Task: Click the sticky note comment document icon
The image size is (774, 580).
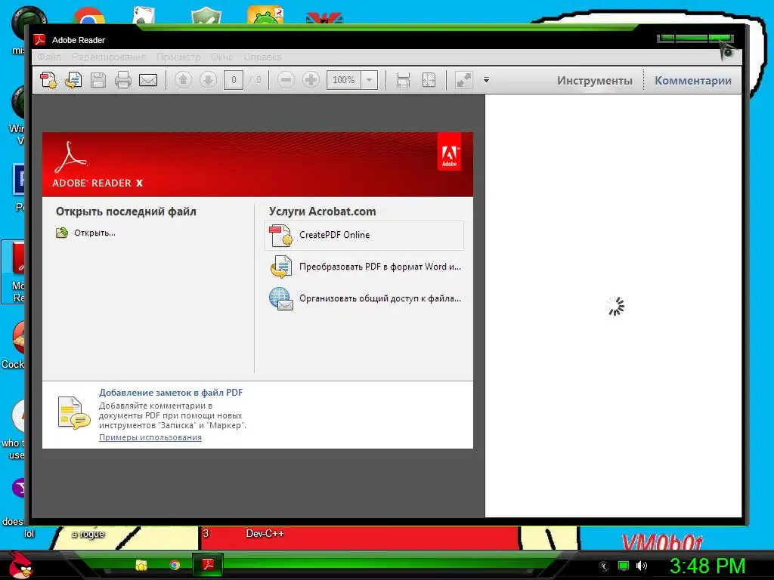Action: tap(74, 413)
